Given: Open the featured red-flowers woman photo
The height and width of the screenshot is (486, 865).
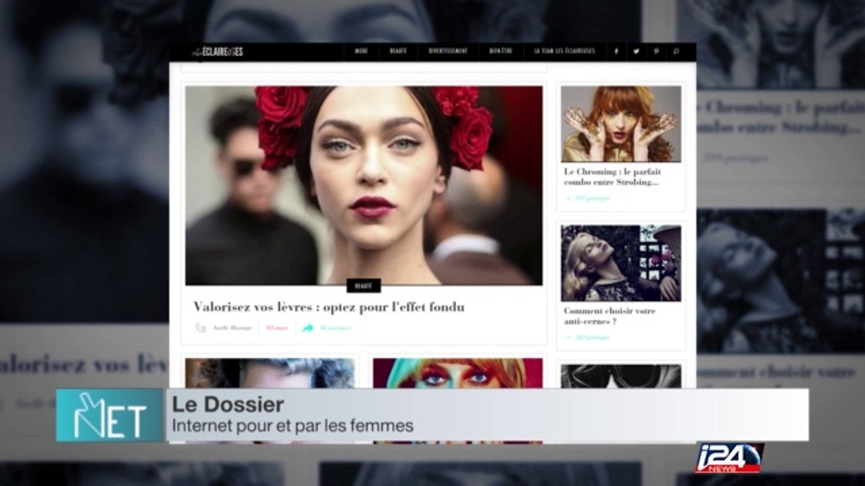Looking at the screenshot, I should tap(364, 185).
